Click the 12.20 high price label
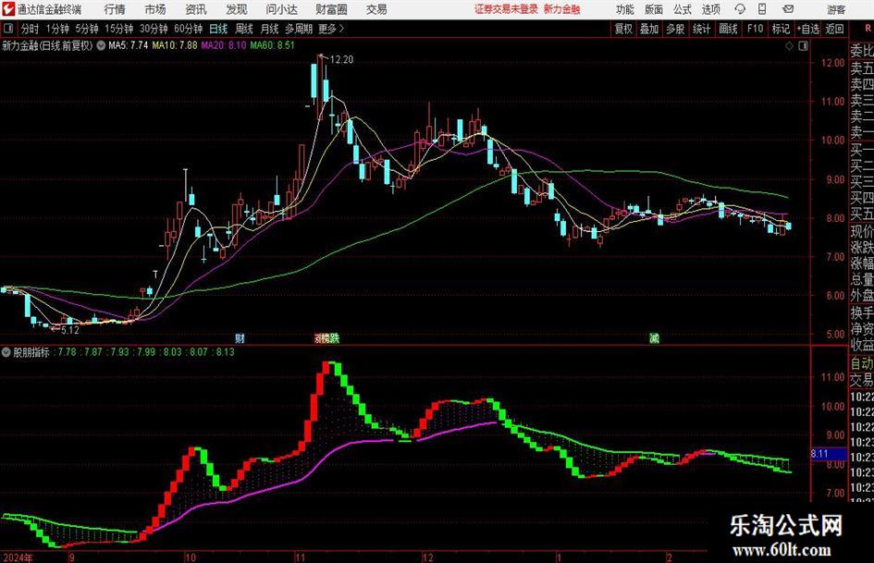This screenshot has width=874, height=563. tap(341, 60)
